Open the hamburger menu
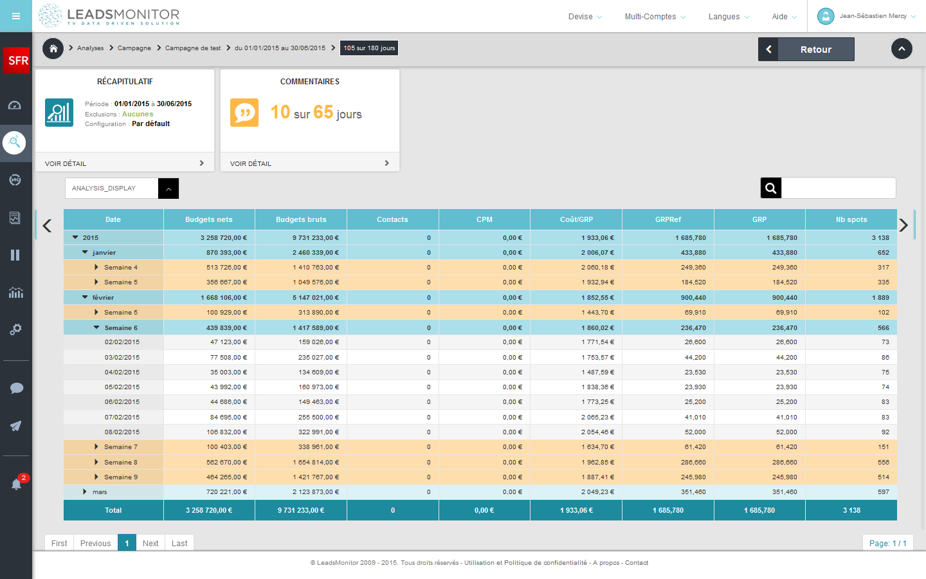926x579 pixels. point(16,16)
